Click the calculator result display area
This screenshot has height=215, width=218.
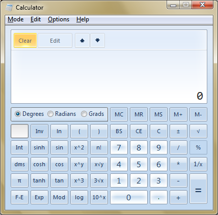pyautogui.click(x=109, y=77)
